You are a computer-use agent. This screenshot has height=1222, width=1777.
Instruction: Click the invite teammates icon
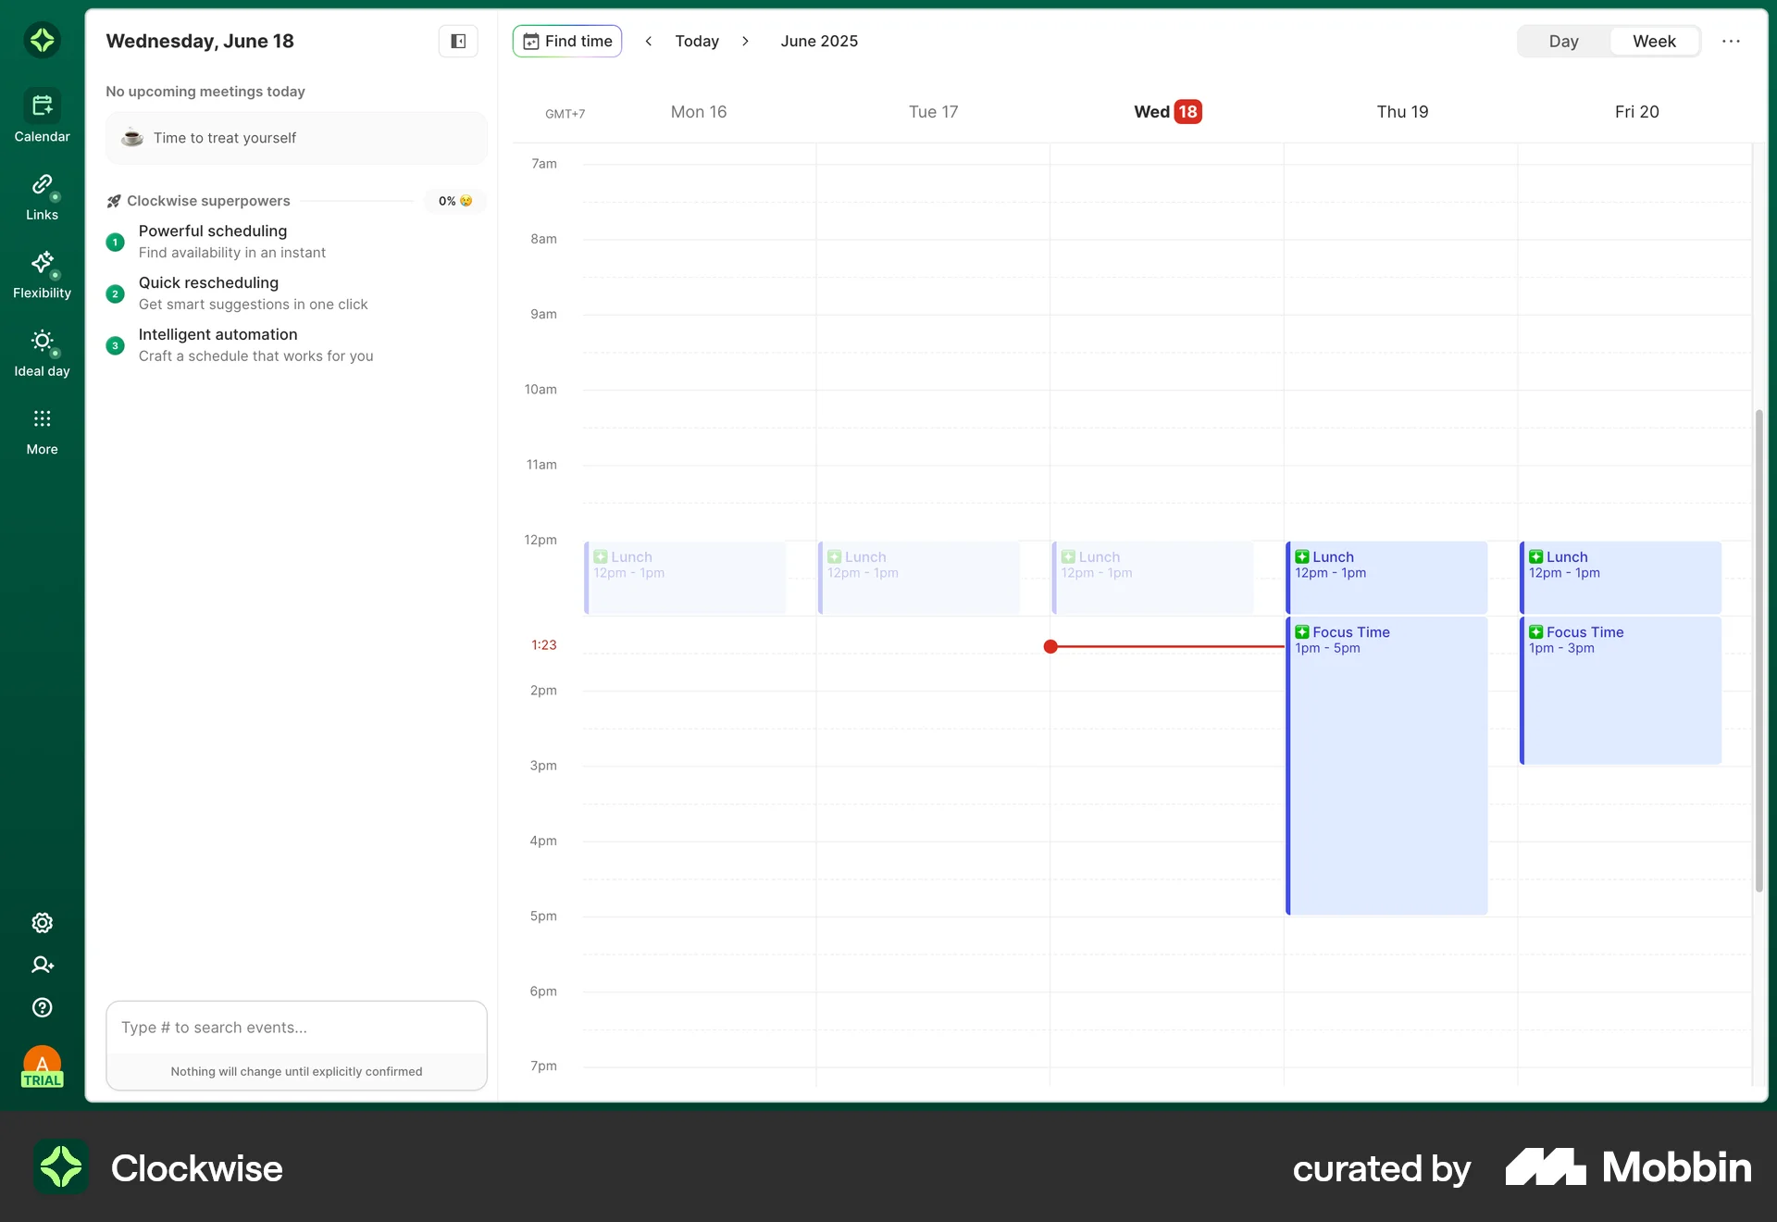(42, 966)
